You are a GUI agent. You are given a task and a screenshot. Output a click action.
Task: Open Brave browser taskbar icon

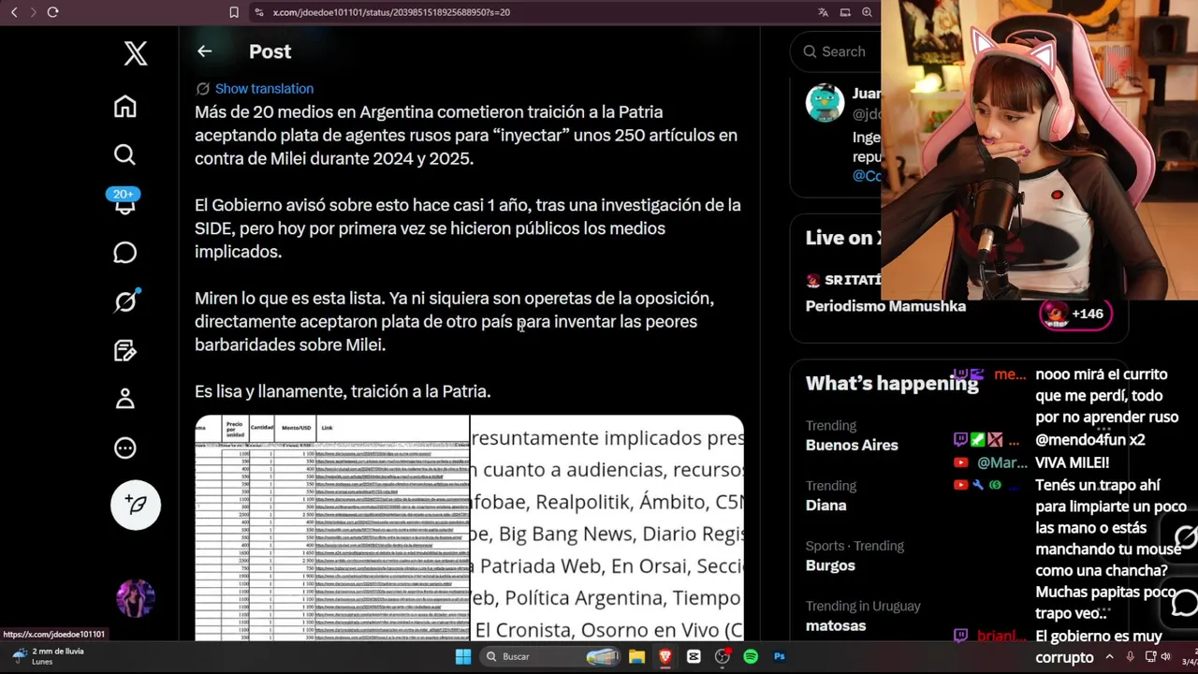[x=665, y=656]
